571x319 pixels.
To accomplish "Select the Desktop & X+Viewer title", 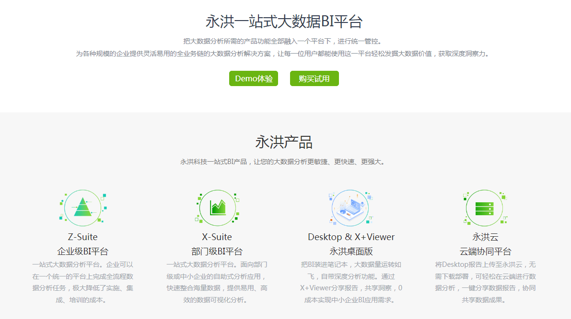I will [351, 237].
